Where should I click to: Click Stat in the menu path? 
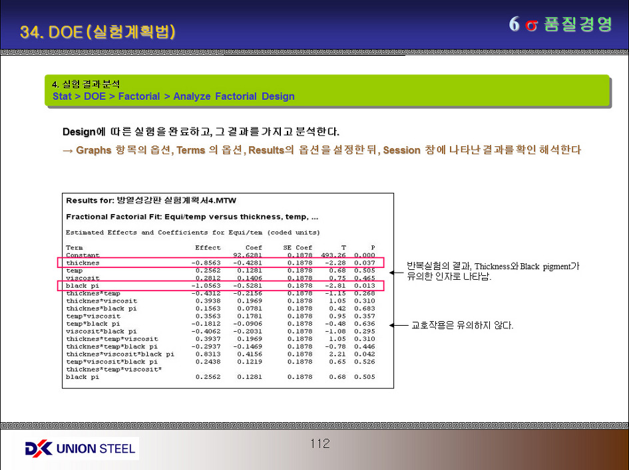(x=62, y=96)
